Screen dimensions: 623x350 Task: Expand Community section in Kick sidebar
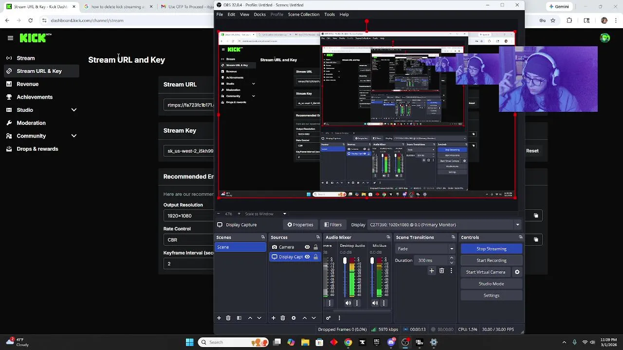coord(74,136)
